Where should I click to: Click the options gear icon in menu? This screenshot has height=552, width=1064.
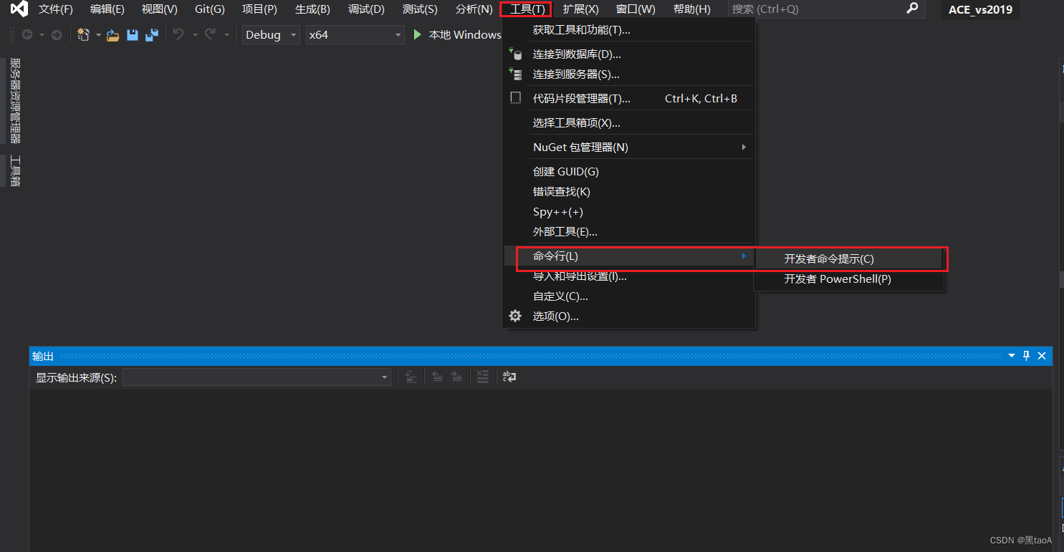point(515,316)
